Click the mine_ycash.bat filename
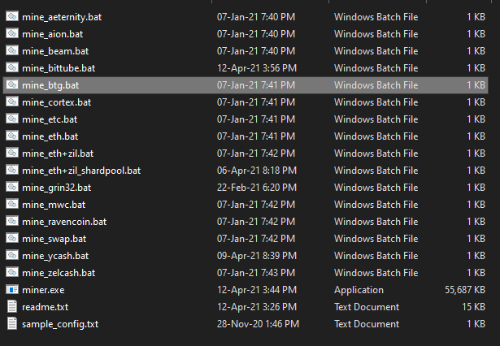The width and height of the screenshot is (500, 346). [55, 255]
